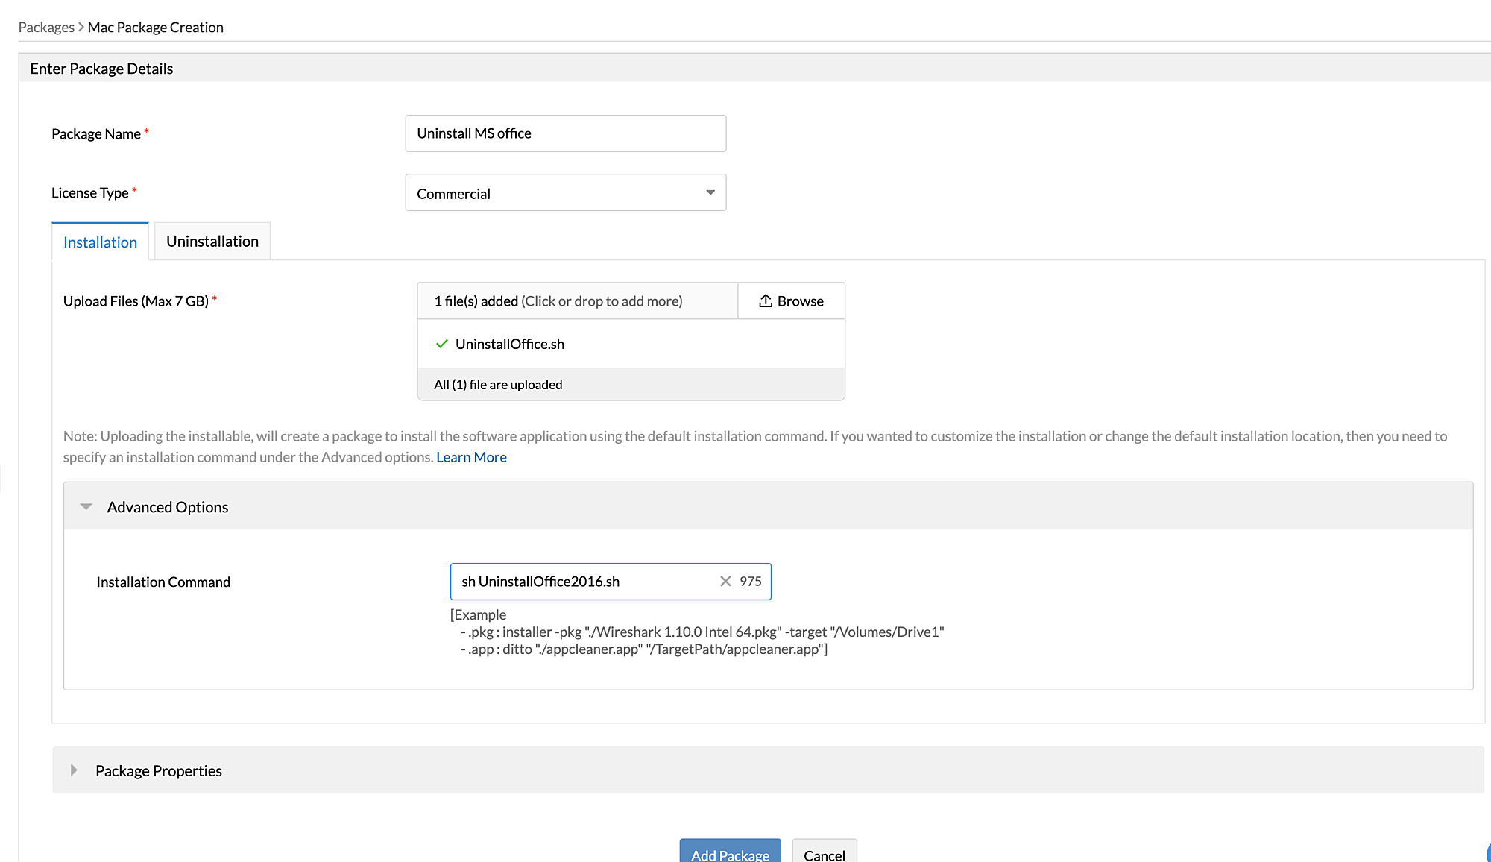The image size is (1491, 862).
Task: Click the Commercial license type combo box
Action: coord(552,193)
